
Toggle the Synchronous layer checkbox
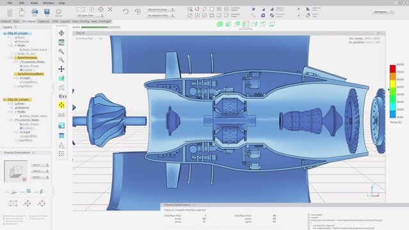pos(12,57)
